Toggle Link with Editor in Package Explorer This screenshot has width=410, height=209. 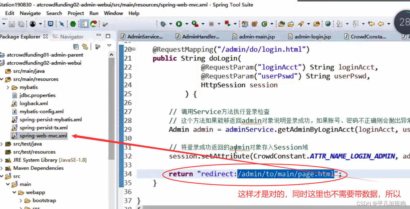[85, 47]
